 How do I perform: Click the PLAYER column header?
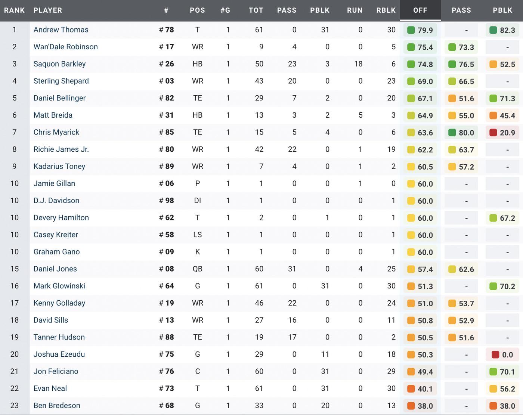[48, 10]
